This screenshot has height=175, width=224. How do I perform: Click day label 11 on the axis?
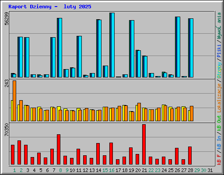click(x=79, y=170)
